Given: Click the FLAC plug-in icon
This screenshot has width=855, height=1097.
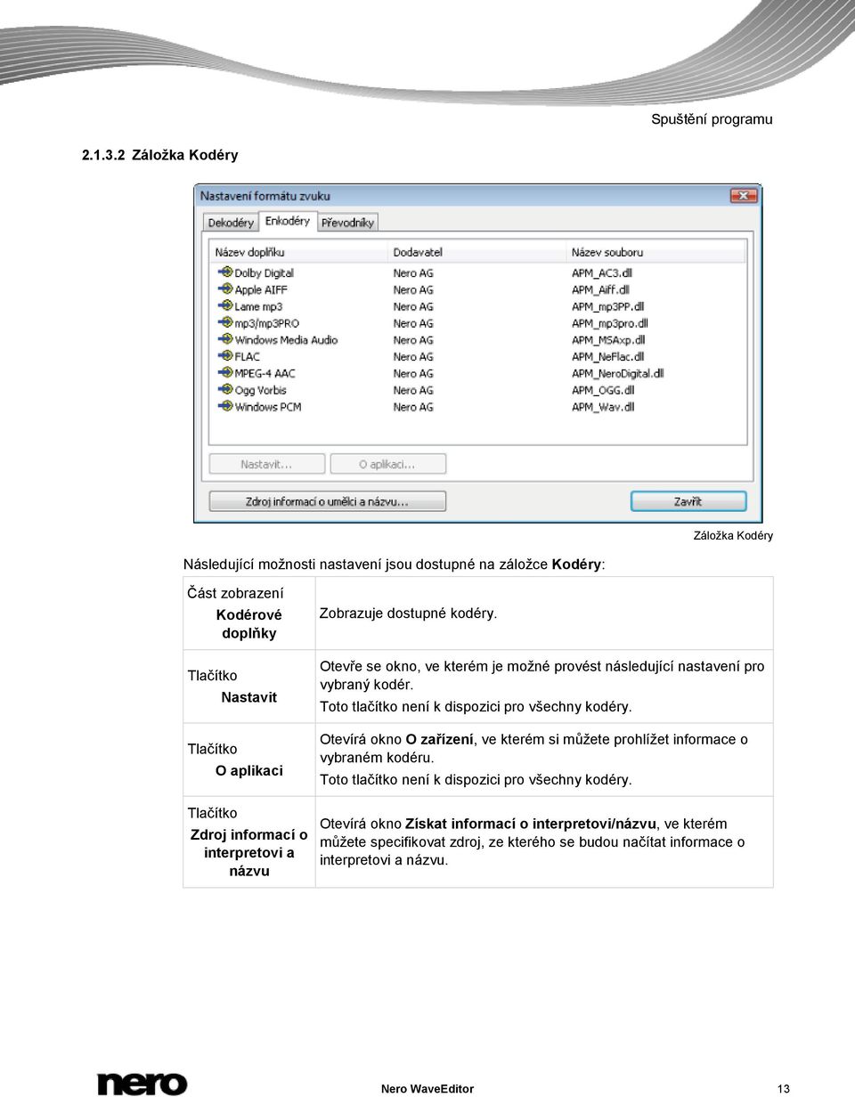Looking at the screenshot, I should [224, 356].
